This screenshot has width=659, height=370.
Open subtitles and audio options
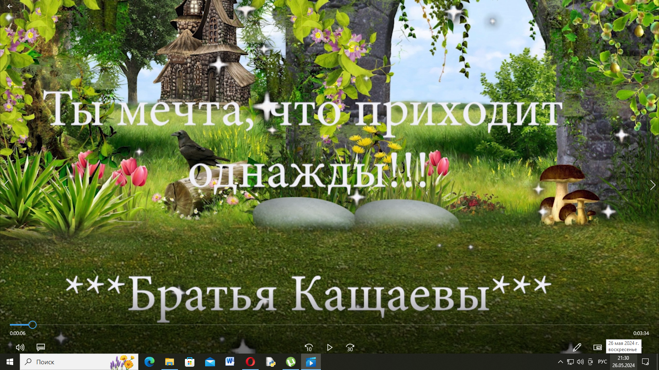pyautogui.click(x=40, y=347)
